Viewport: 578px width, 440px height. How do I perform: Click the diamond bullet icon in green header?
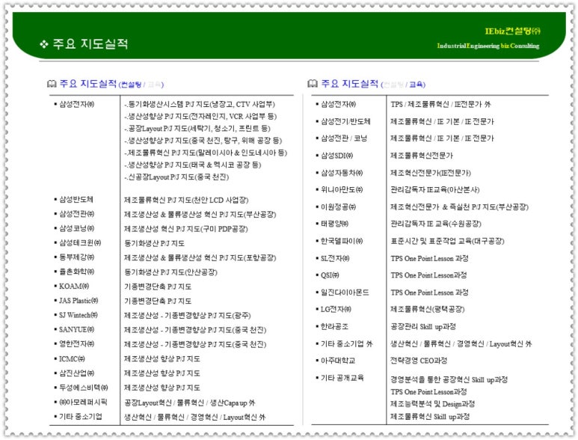43,44
